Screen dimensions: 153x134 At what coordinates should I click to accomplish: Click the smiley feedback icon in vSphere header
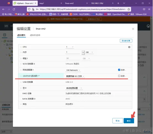tap(148, 26)
